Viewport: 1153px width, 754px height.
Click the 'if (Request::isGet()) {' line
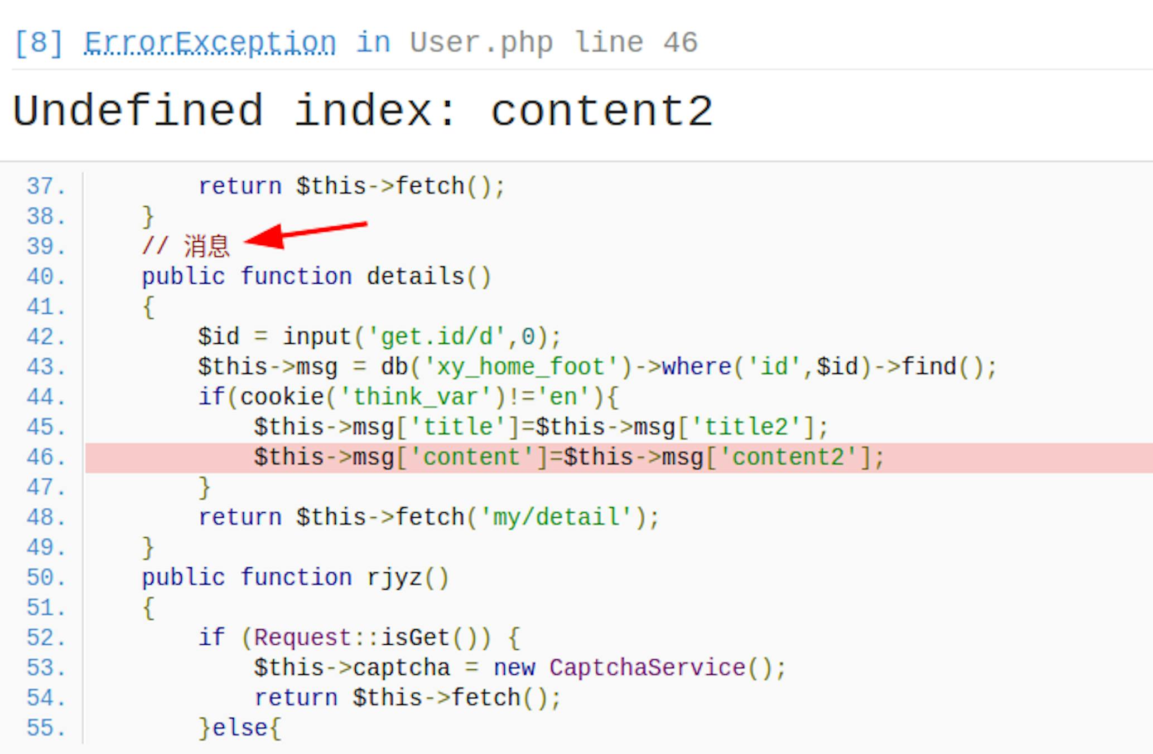(x=359, y=638)
